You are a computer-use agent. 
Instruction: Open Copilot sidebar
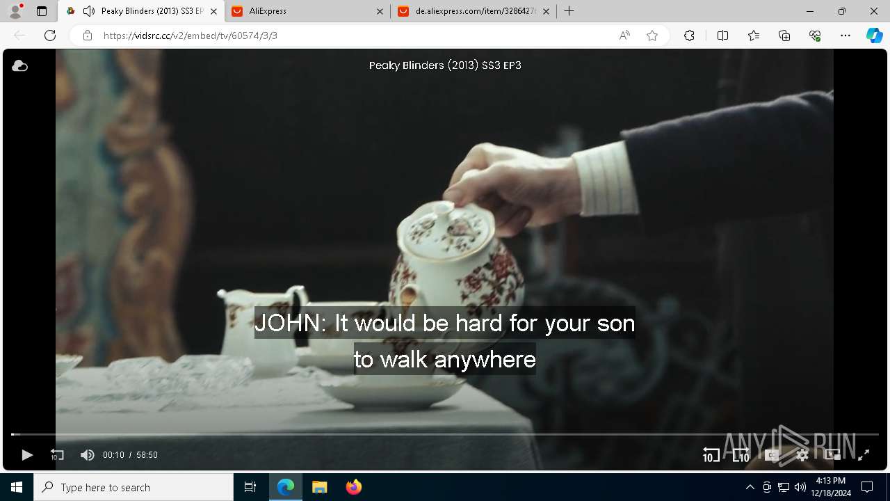point(874,35)
